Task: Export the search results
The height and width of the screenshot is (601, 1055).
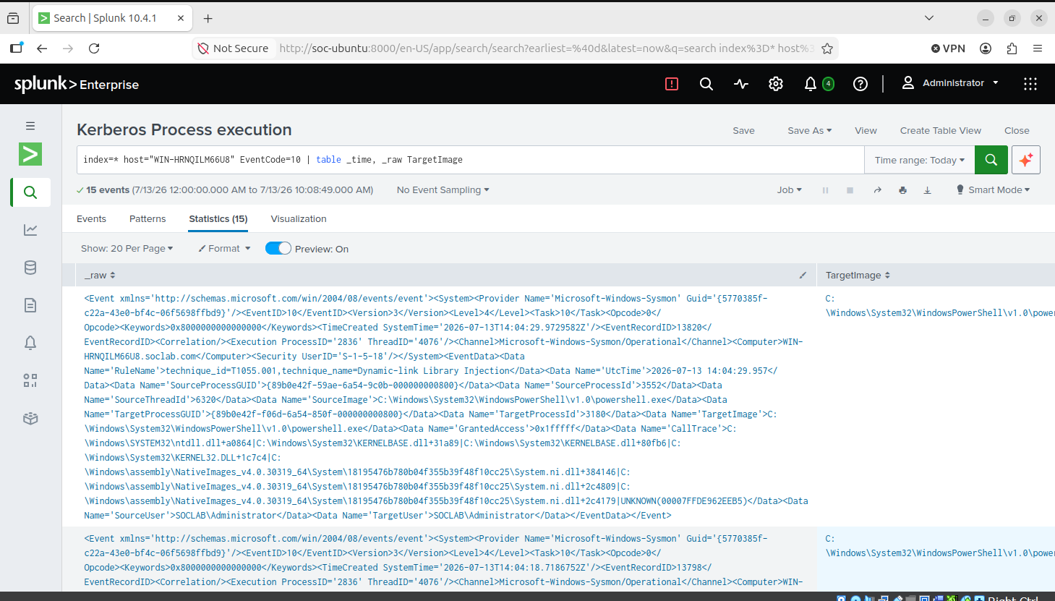Action: 928,190
